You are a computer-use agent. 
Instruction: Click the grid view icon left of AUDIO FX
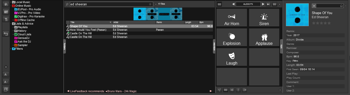pos(219,4)
